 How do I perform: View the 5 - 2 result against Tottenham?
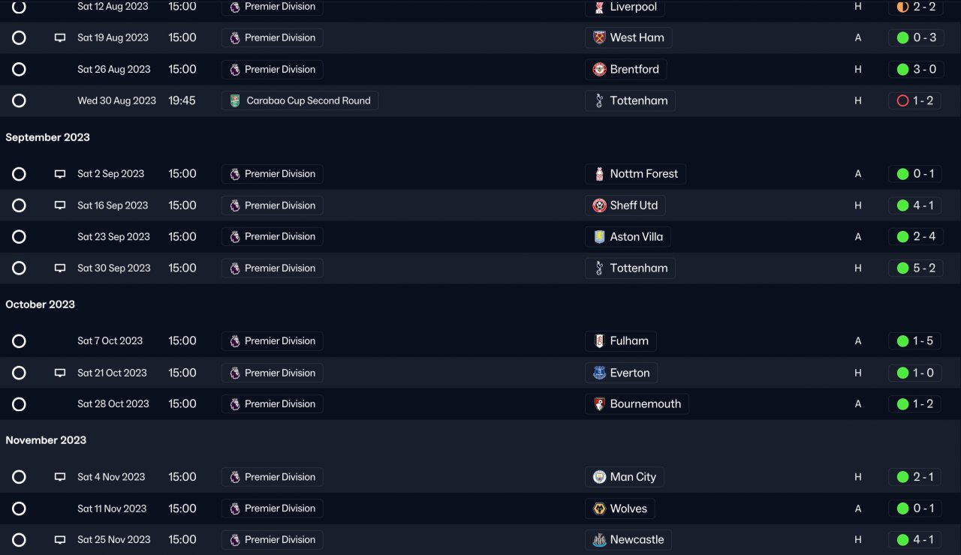915,268
